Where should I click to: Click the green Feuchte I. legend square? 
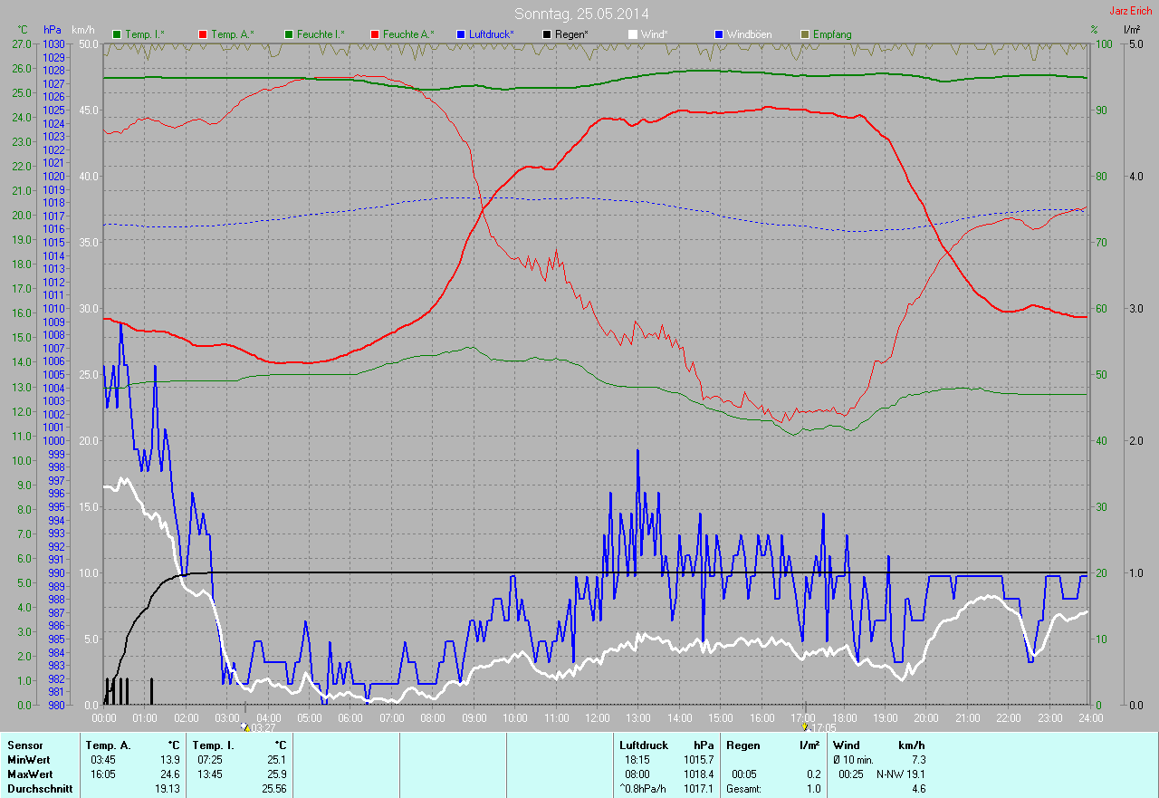pos(289,34)
